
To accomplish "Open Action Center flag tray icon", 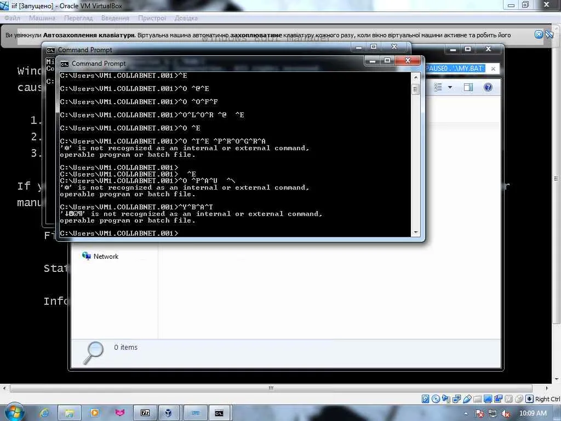I will pyautogui.click(x=480, y=413).
